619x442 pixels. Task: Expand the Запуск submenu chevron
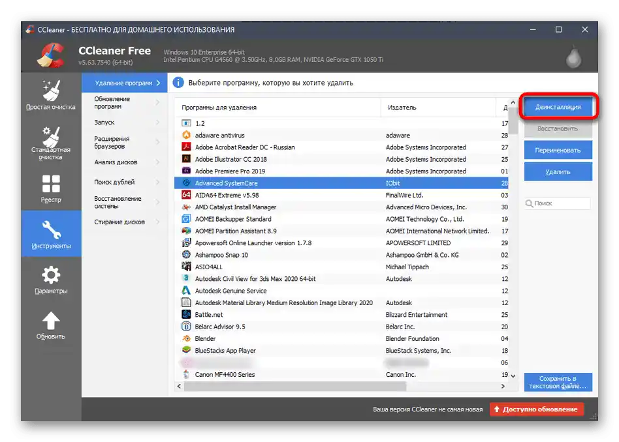[158, 123]
